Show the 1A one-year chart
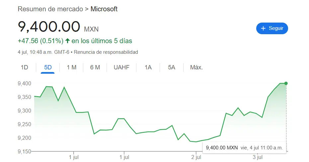Screen dimensions: 309x162 click(x=148, y=67)
